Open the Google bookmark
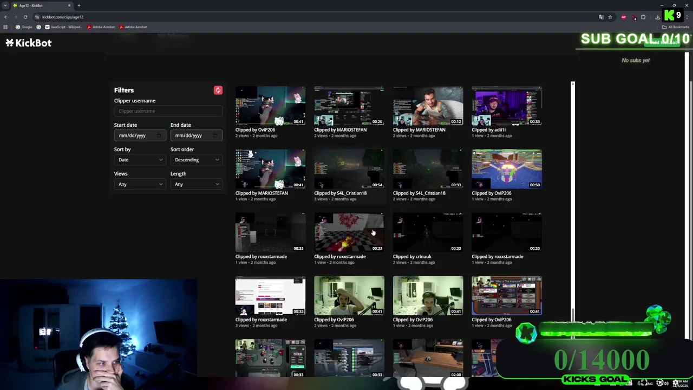The image size is (693, 390). click(x=24, y=27)
